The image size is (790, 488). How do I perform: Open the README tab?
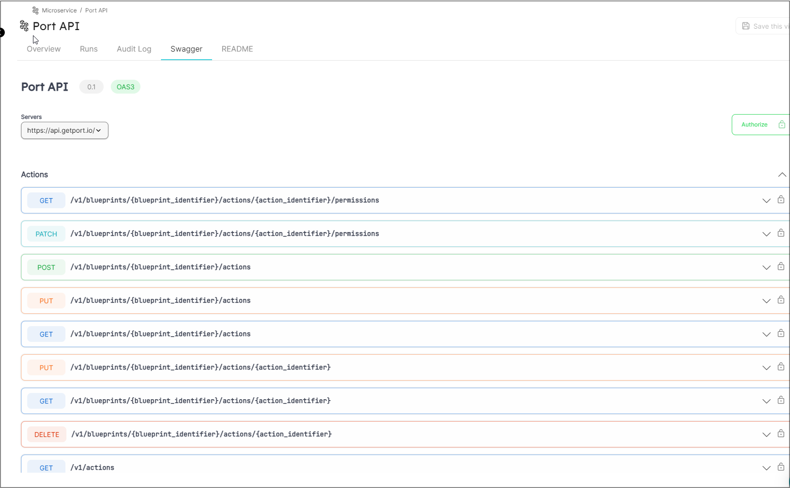237,49
